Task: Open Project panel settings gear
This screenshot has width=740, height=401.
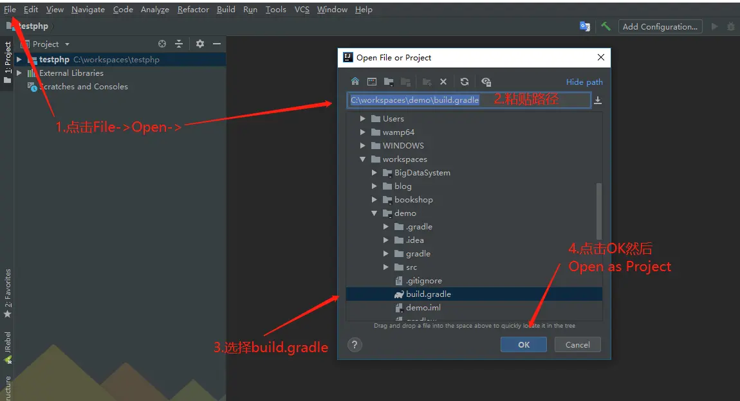Action: coord(200,44)
